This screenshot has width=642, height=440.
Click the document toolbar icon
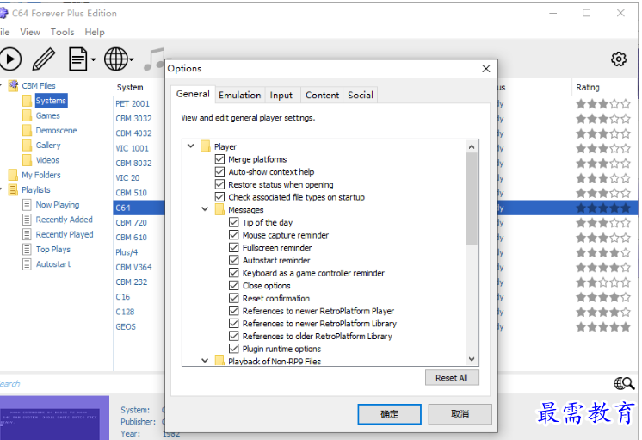pyautogui.click(x=77, y=59)
